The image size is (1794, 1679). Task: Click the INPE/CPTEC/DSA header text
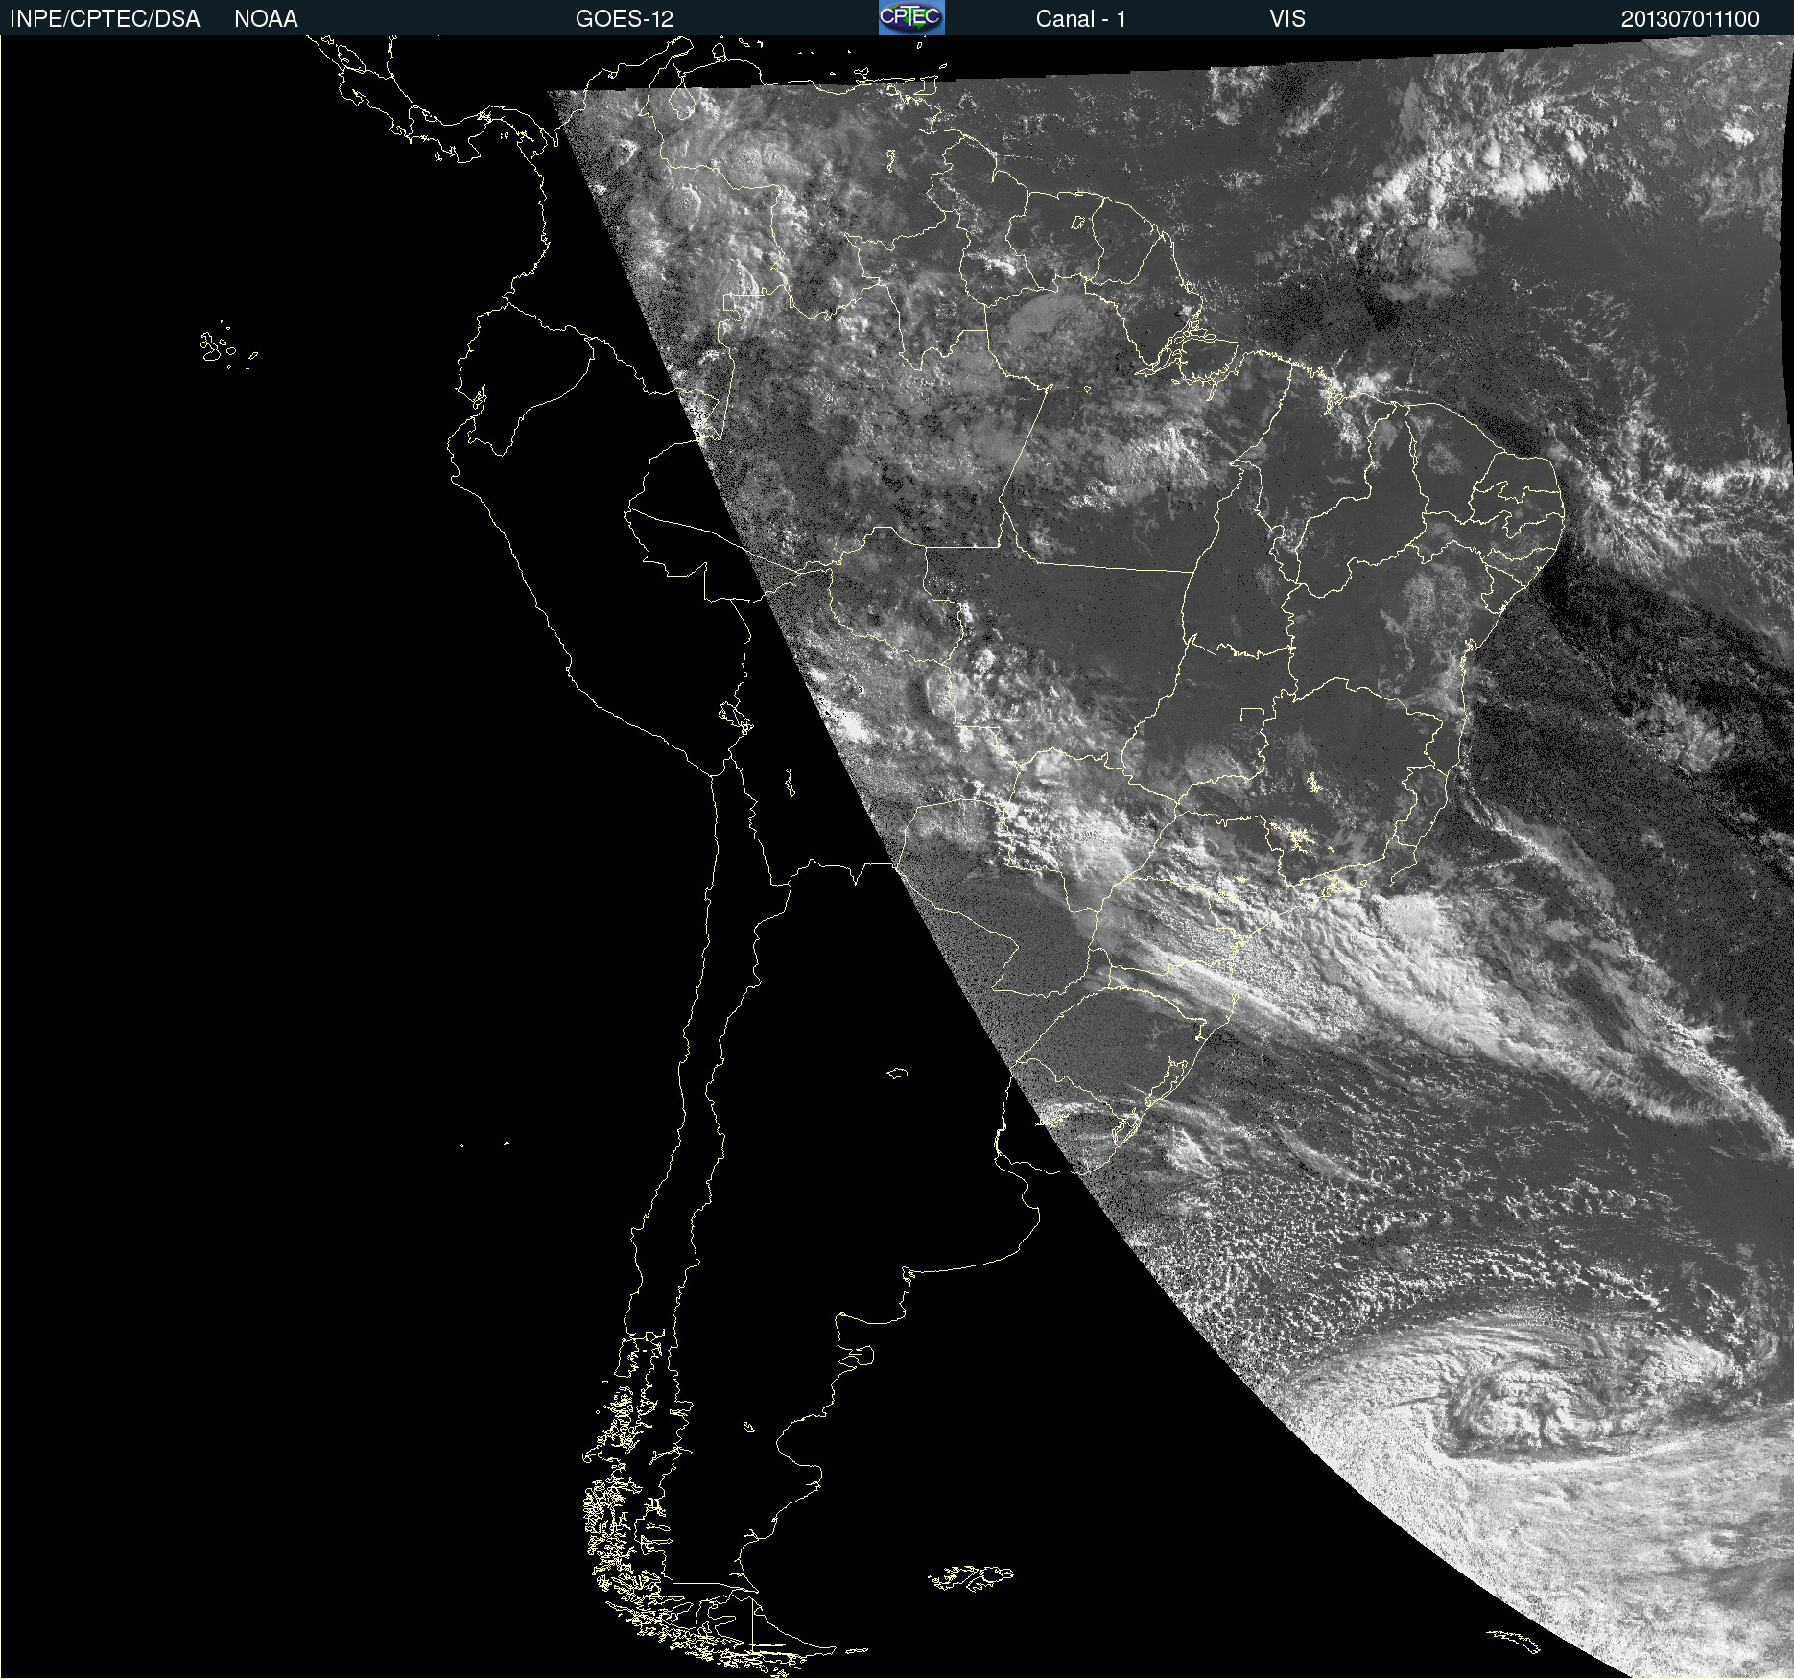[x=105, y=19]
